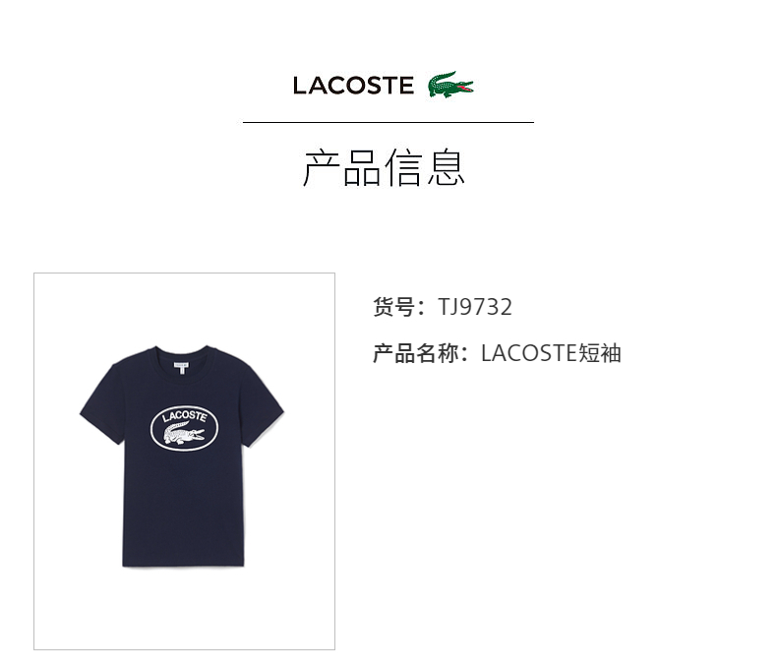This screenshot has height=669, width=777.
Task: Click the LACOSTE wordmark in the header
Action: (x=353, y=86)
